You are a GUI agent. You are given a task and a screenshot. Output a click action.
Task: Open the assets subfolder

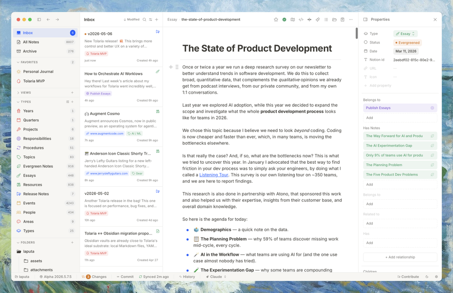coord(48,261)
